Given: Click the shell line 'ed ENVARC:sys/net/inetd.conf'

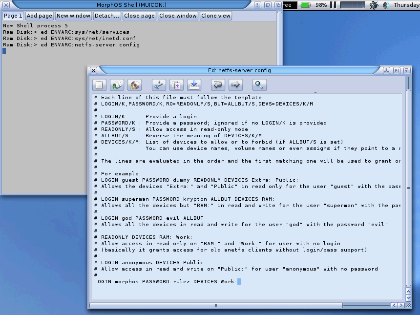Looking at the screenshot, I should [88, 39].
